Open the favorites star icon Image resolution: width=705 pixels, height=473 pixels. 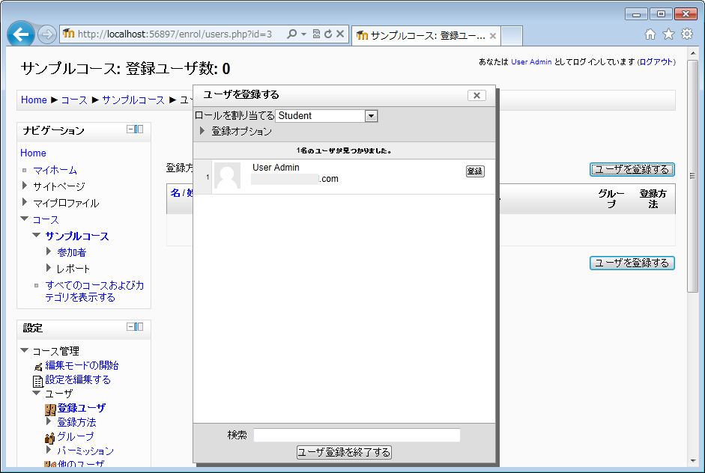pyautogui.click(x=668, y=34)
